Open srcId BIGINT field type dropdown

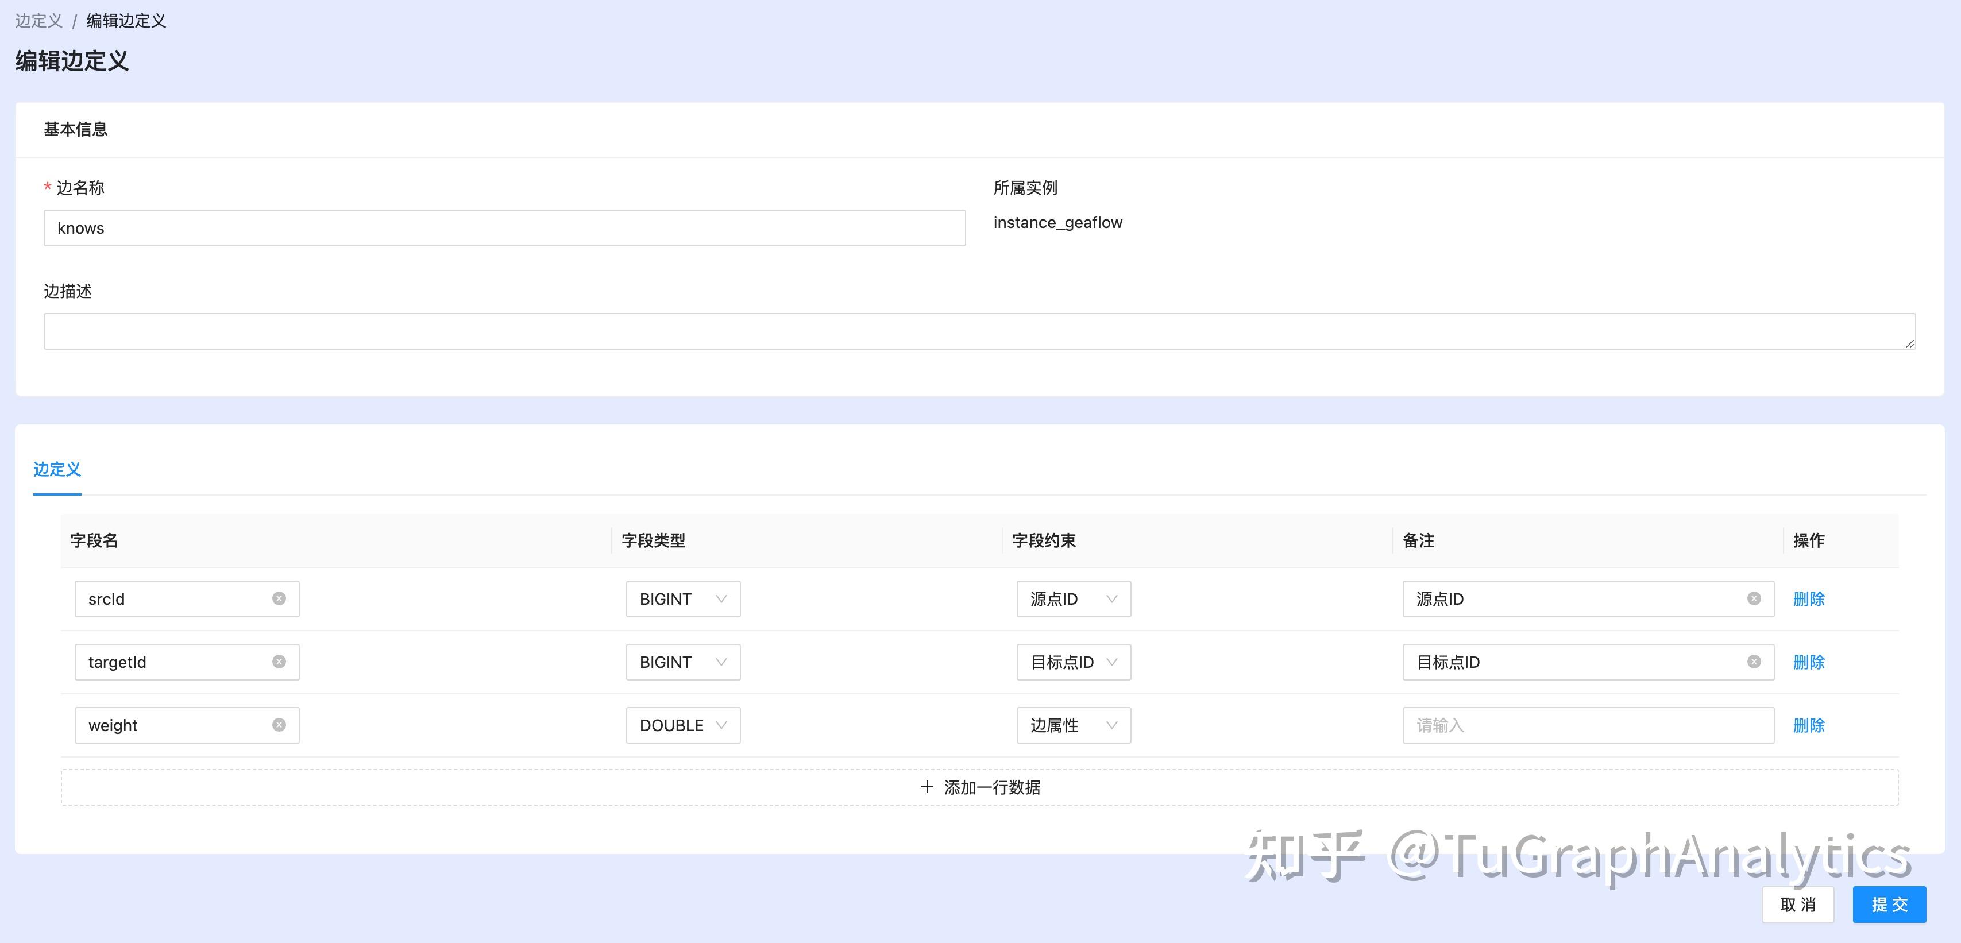(683, 599)
